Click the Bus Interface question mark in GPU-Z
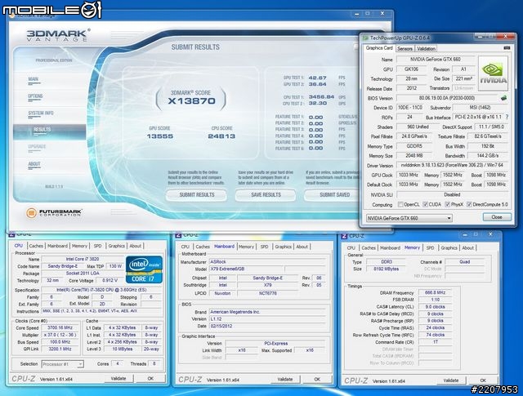 tap(507, 117)
